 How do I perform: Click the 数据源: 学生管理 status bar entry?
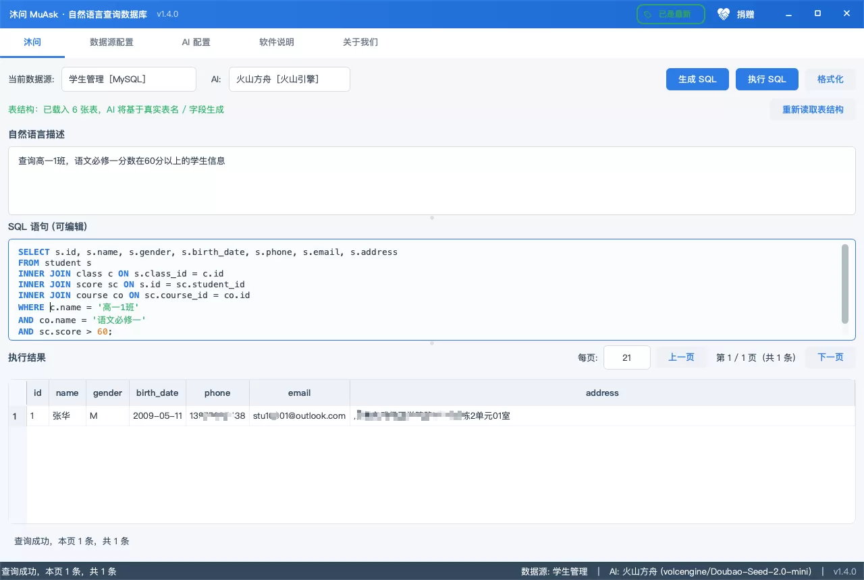click(x=554, y=571)
